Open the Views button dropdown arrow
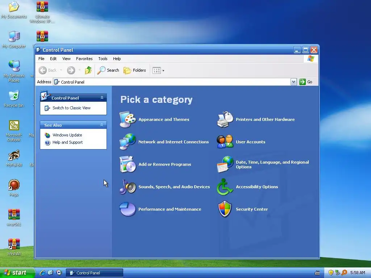The width and height of the screenshot is (371, 278). pyautogui.click(x=163, y=71)
